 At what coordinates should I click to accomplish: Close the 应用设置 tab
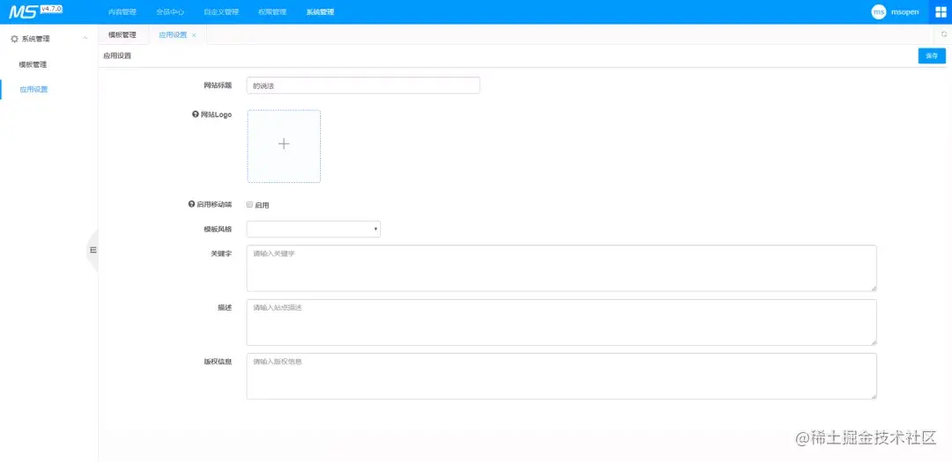194,35
